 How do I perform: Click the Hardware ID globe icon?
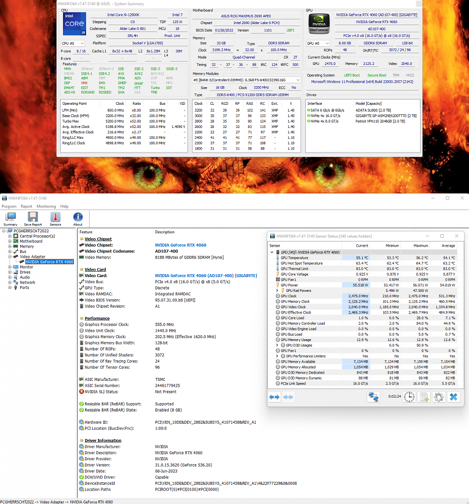click(82, 422)
